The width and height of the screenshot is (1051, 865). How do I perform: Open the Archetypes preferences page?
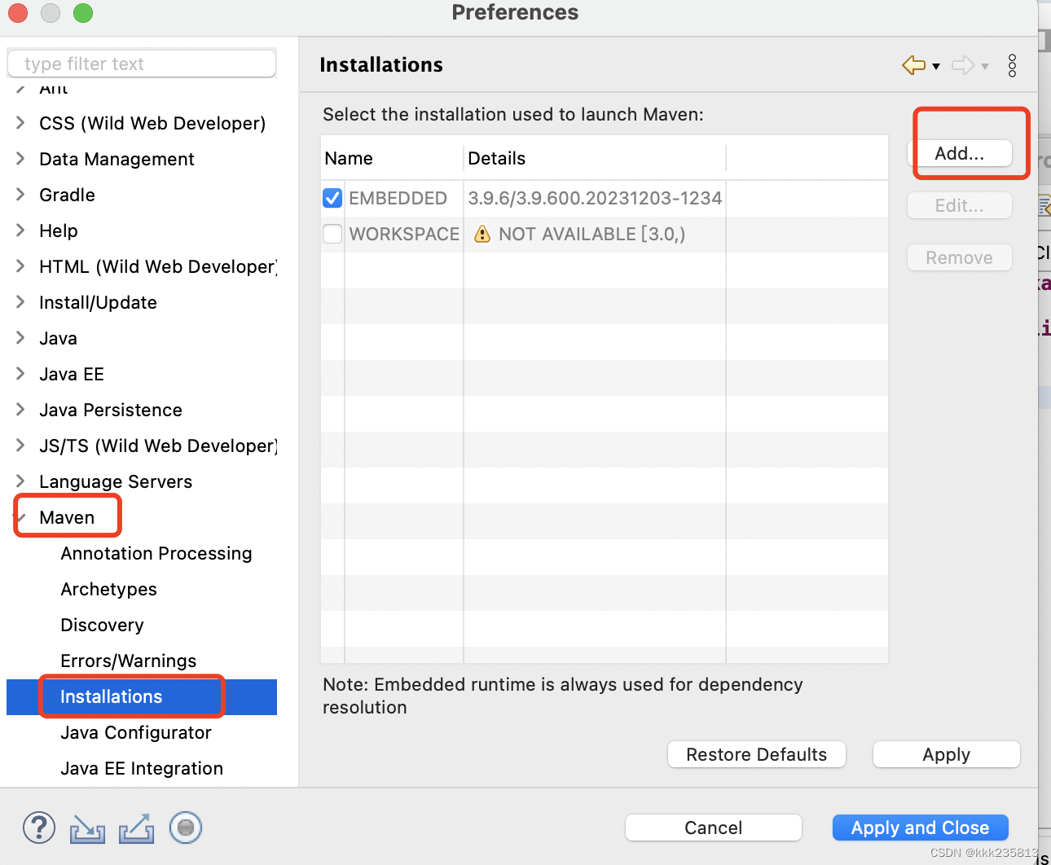[108, 589]
